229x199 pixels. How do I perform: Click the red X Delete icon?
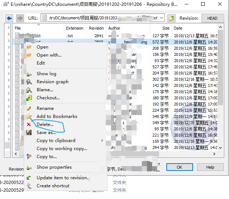(29, 125)
